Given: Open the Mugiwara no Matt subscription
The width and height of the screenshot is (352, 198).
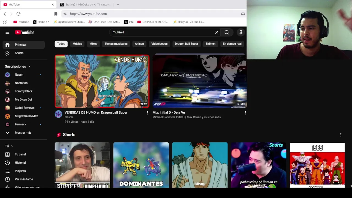Looking at the screenshot, I should click(24, 116).
